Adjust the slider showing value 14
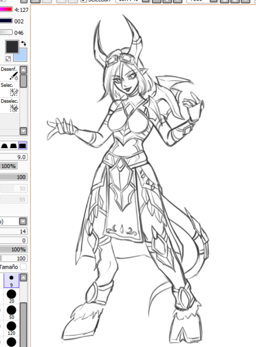 coord(14,232)
